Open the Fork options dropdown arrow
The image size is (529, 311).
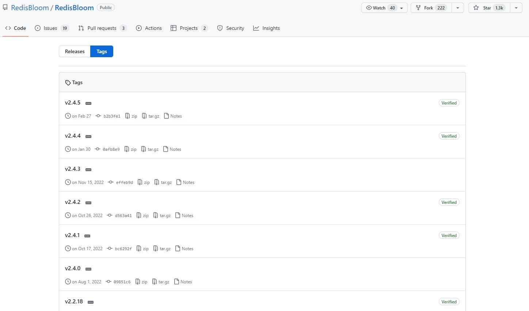[x=457, y=8]
